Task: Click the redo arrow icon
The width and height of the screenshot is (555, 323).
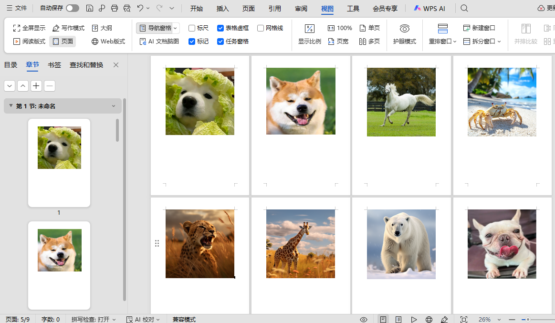Action: (160, 8)
